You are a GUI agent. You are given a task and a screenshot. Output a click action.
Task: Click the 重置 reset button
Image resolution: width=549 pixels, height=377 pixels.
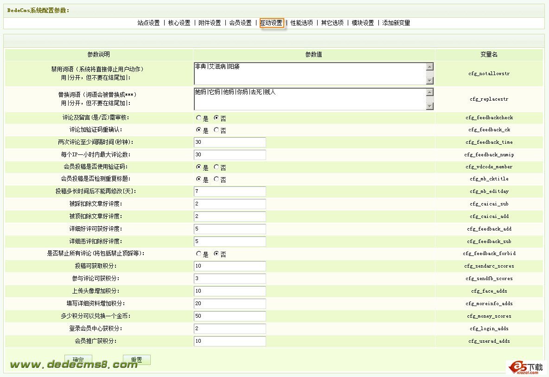(136, 360)
